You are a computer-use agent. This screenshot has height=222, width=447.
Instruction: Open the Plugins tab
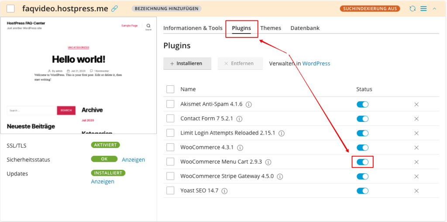241,28
